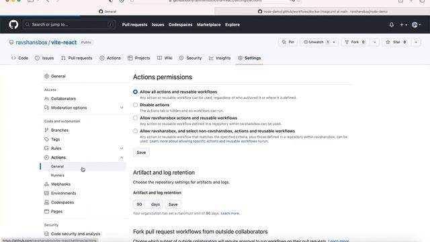Switch to the docker-image.yml browser tab
The height and width of the screenshot is (242, 430).
[322, 11]
